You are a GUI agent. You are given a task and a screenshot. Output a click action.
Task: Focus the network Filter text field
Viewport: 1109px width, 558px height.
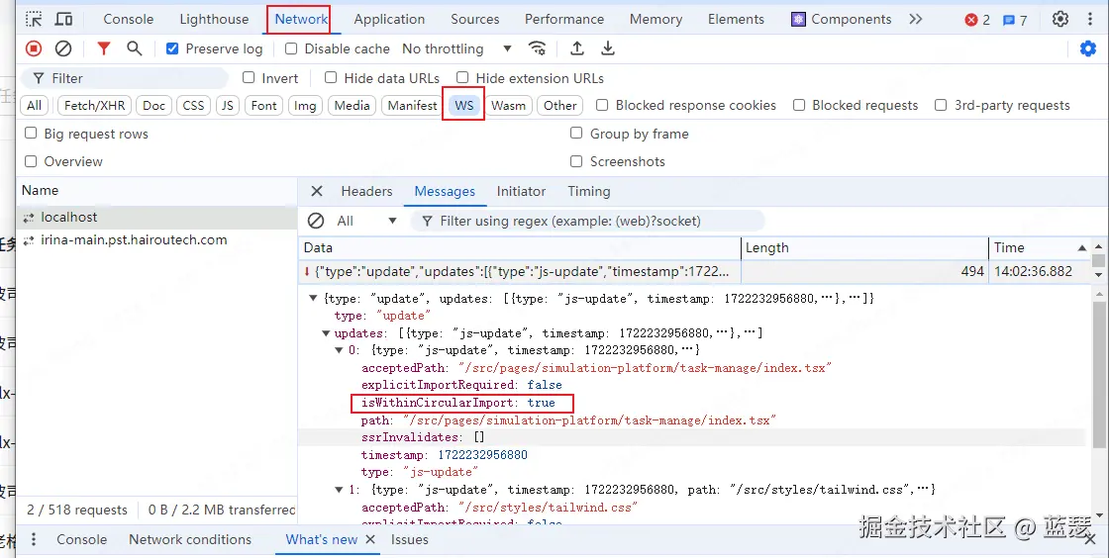point(125,78)
